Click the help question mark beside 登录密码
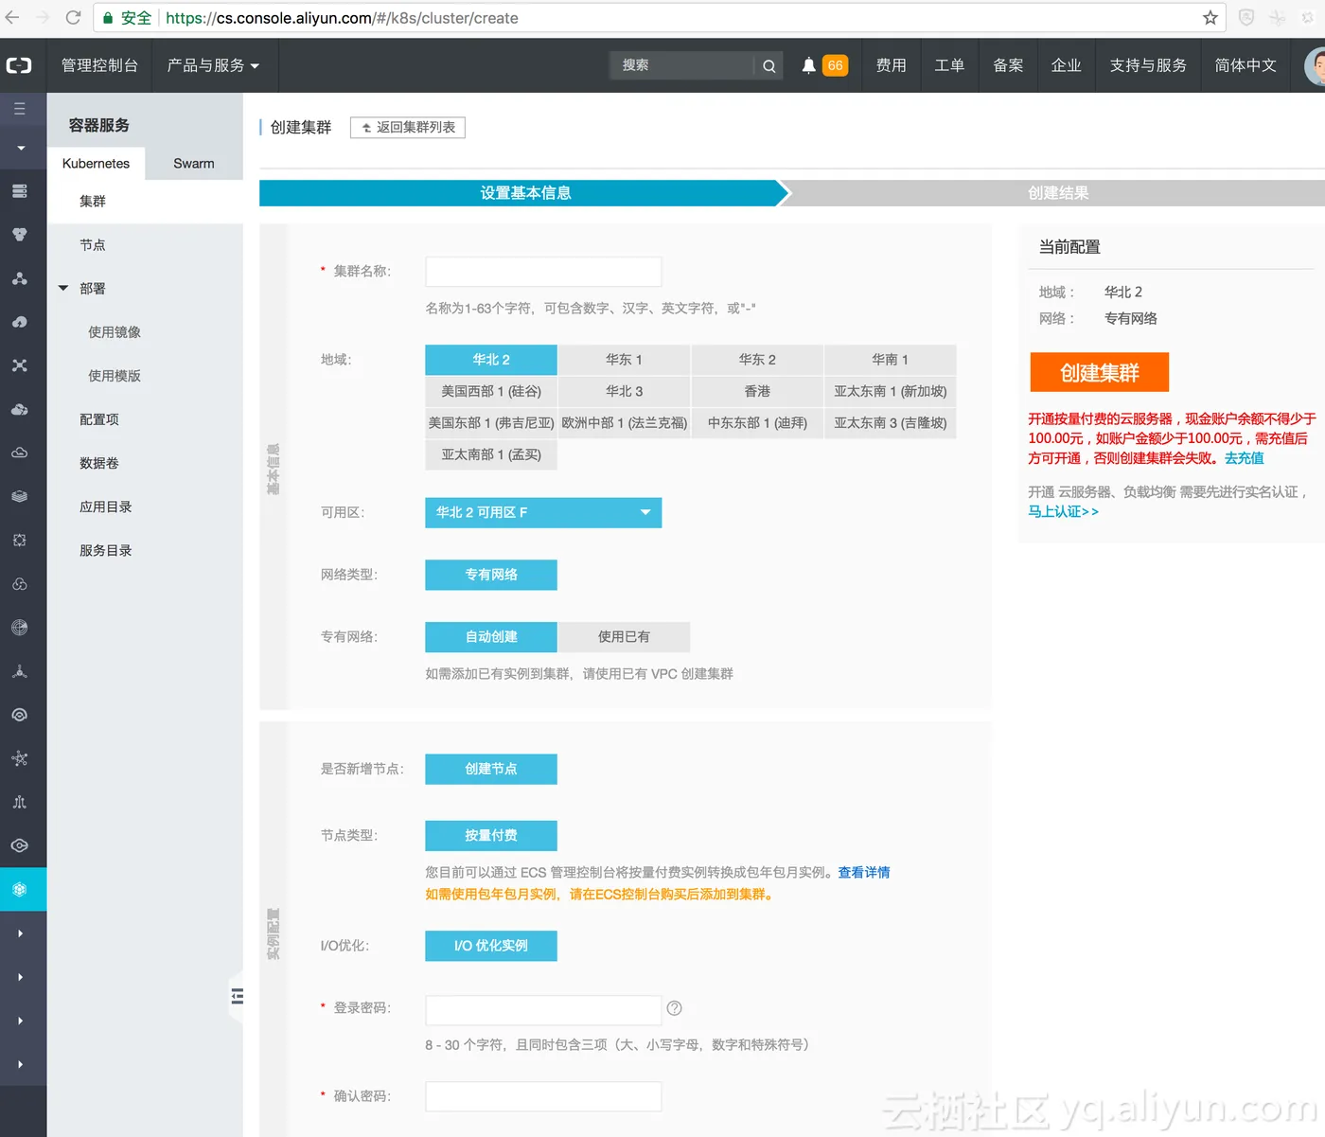This screenshot has height=1137, width=1325. click(x=674, y=1008)
